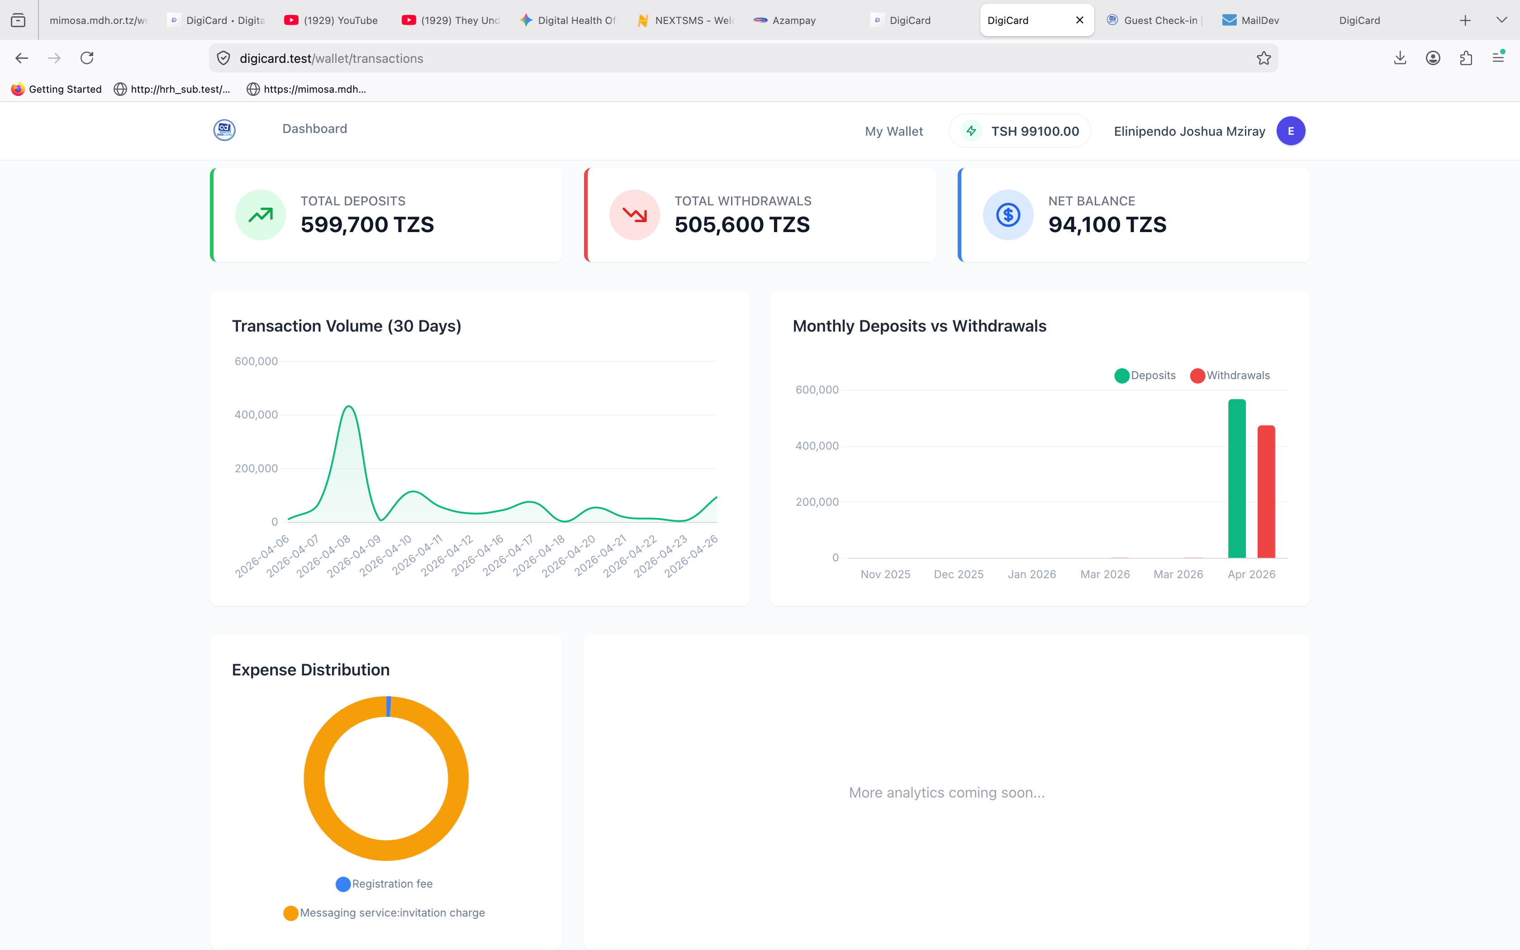
Task: Switch to MailDev tab
Action: 1272,20
